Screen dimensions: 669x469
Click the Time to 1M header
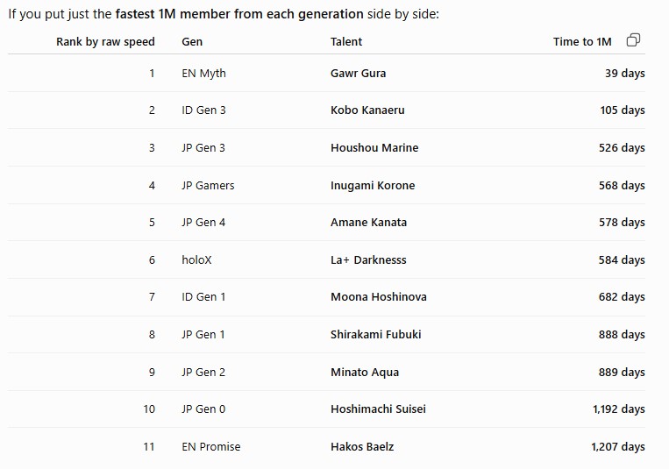click(x=582, y=42)
